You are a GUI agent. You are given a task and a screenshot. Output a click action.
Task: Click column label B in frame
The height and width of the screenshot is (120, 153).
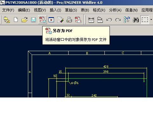tap(87, 53)
